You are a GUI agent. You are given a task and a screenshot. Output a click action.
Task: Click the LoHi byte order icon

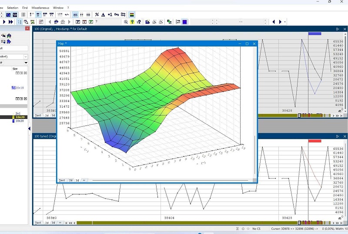coord(60,15)
